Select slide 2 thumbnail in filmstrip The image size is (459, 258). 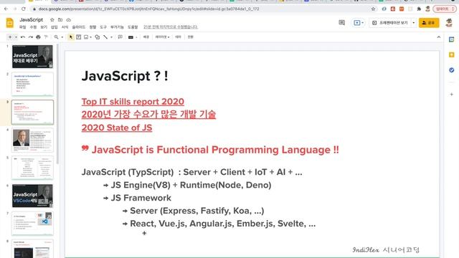pyautogui.click(x=32, y=85)
